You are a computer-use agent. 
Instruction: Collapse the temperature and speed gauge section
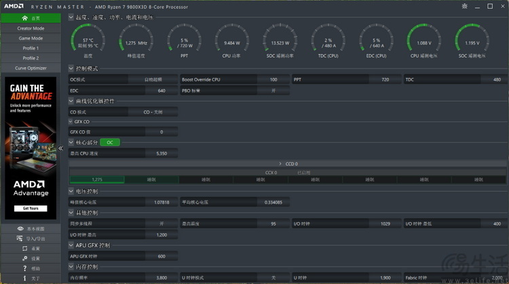pos(71,17)
